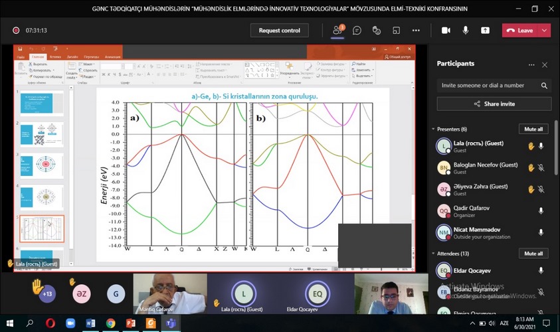Open PowerPoint from the Windows taskbar

pyautogui.click(x=130, y=323)
